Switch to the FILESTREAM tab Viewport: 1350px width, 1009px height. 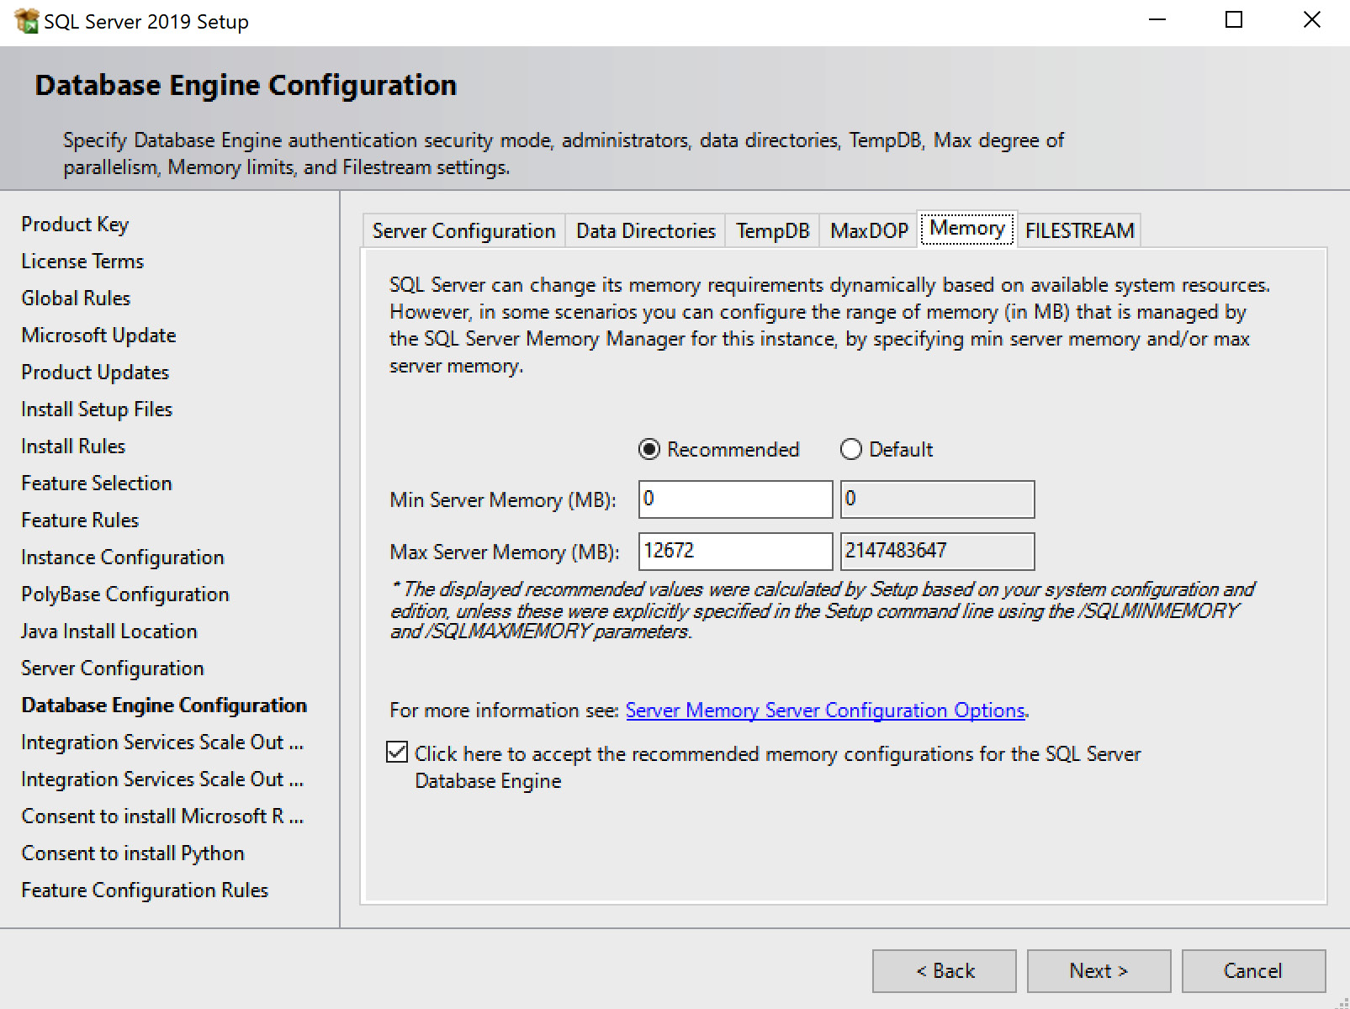pos(1079,230)
